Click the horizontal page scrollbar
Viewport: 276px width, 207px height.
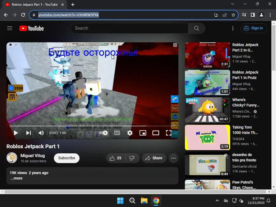[x=135, y=192]
